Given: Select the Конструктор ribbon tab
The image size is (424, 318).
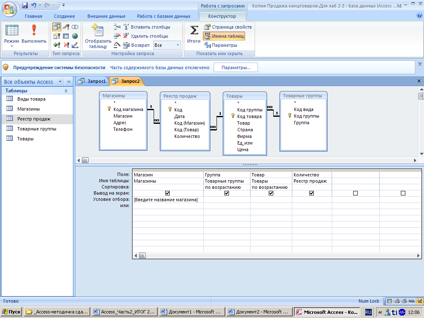Looking at the screenshot, I should click(222, 16).
